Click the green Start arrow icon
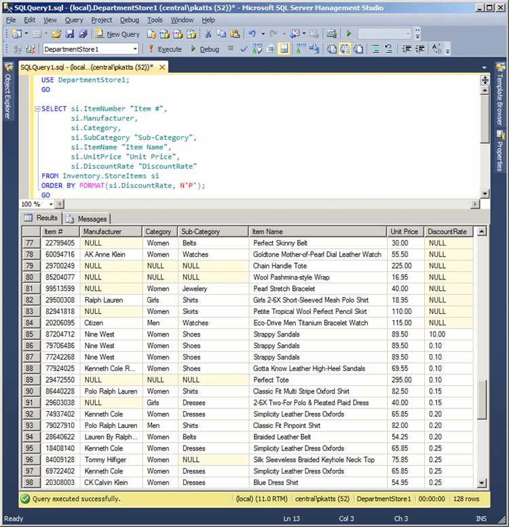The width and height of the screenshot is (509, 527). click(349, 34)
